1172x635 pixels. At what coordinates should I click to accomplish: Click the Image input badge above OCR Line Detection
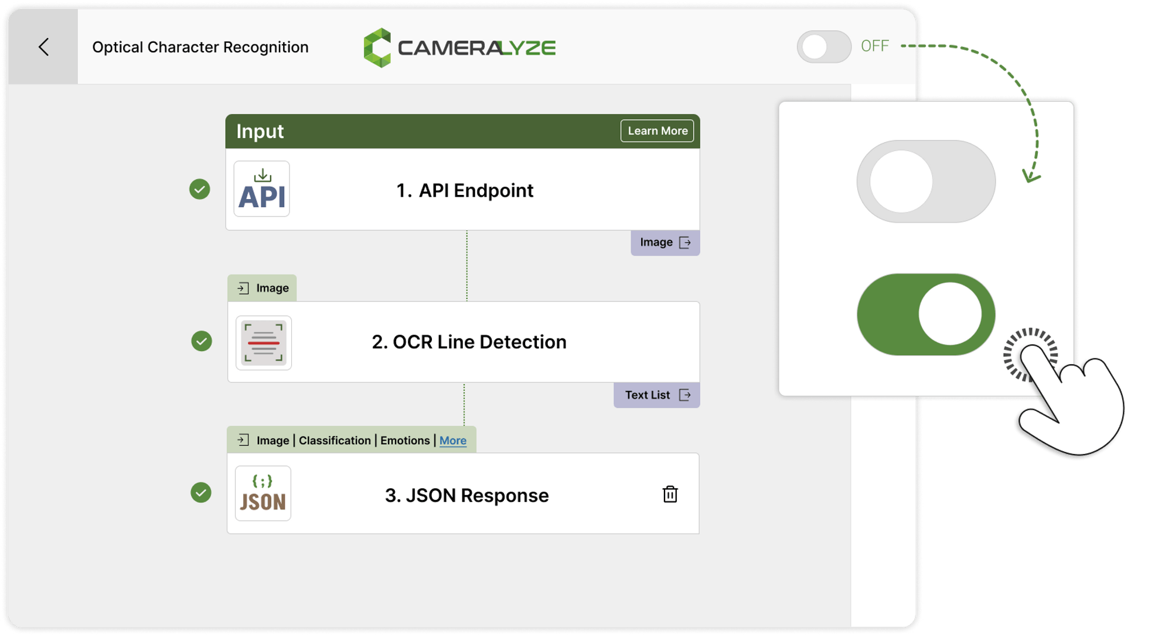point(262,287)
